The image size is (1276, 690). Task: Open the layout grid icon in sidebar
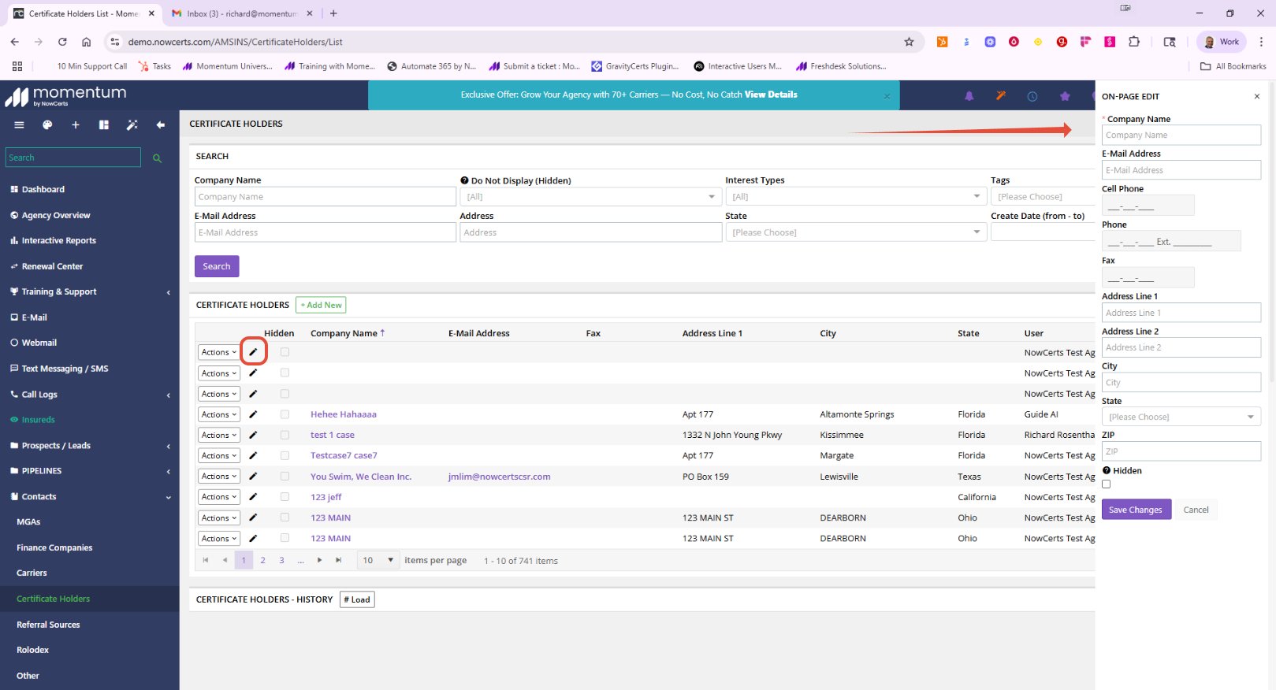click(104, 124)
